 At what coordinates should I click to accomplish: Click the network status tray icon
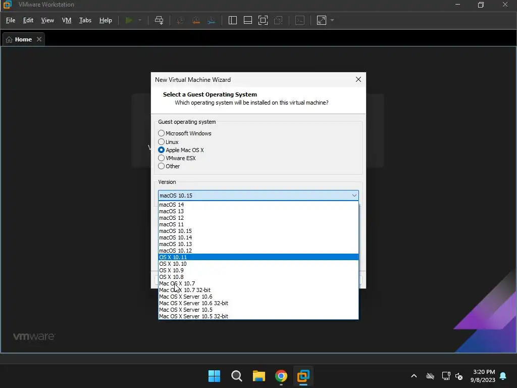coord(446,376)
